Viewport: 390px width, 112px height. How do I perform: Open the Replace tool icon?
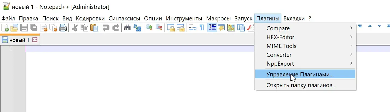(137, 27)
